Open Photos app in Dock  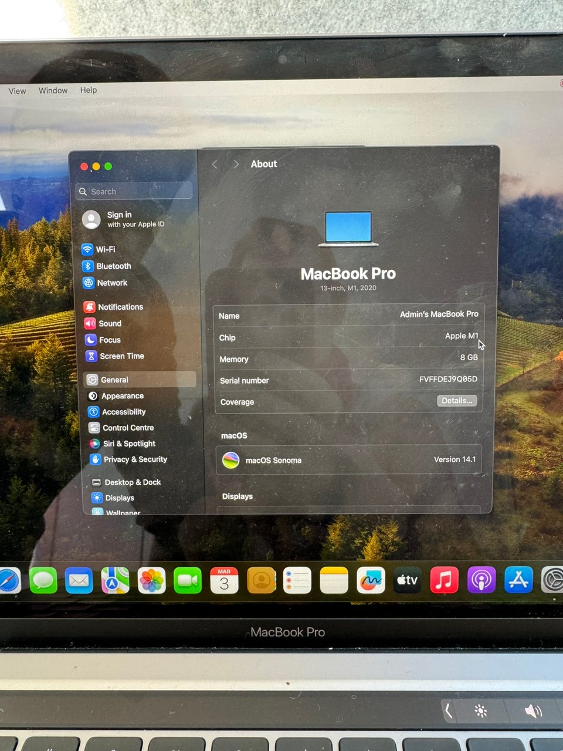[152, 581]
